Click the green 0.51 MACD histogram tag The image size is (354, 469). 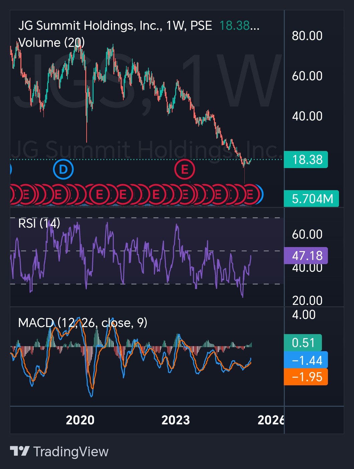[303, 343]
